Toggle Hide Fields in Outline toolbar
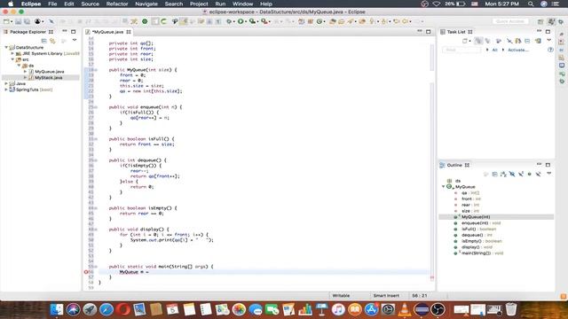This screenshot has width=568, height=319. tap(512, 174)
